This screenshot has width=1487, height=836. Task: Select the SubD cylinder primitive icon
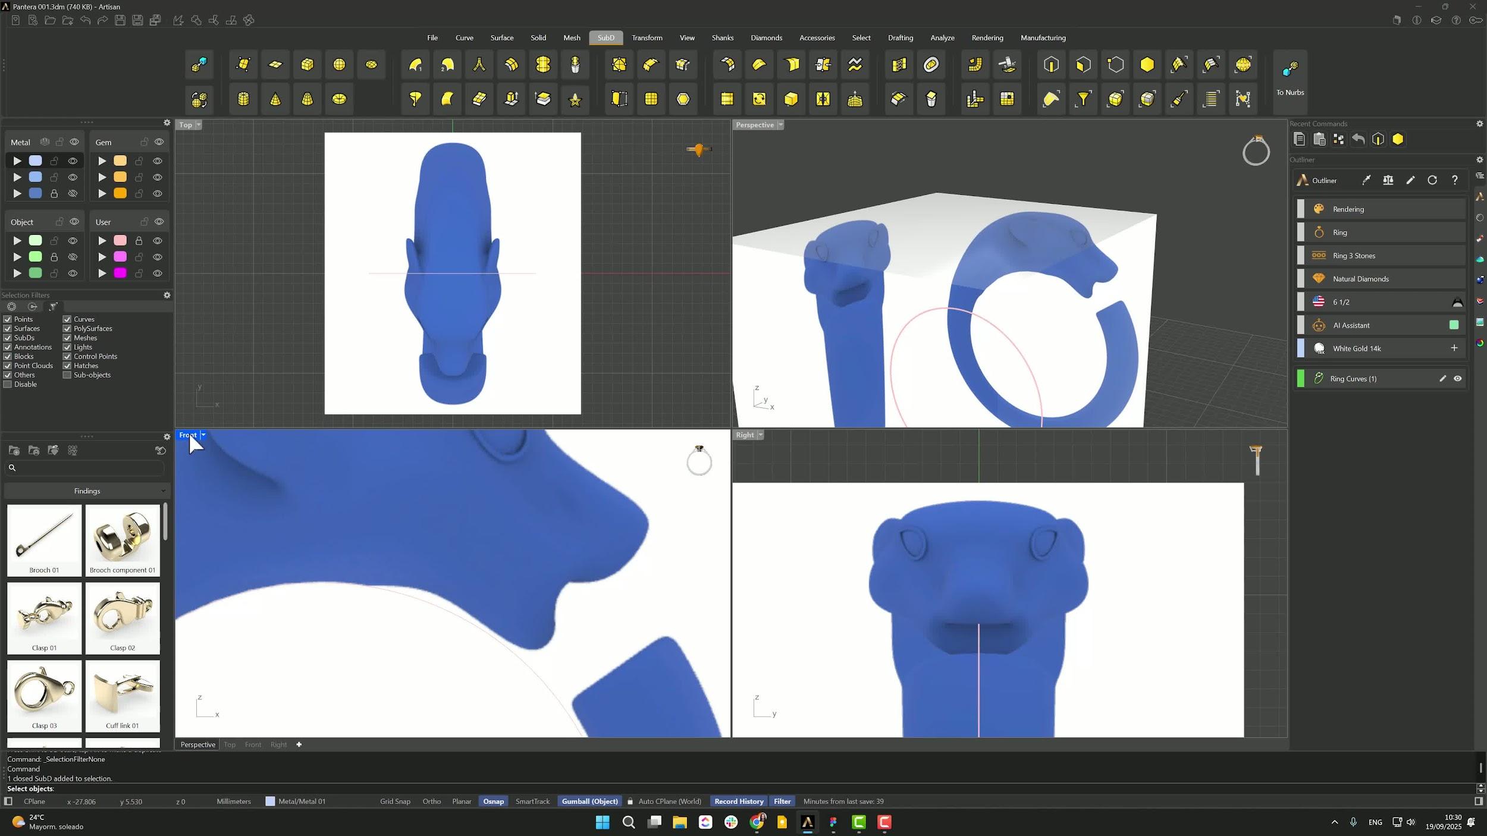[x=243, y=99]
